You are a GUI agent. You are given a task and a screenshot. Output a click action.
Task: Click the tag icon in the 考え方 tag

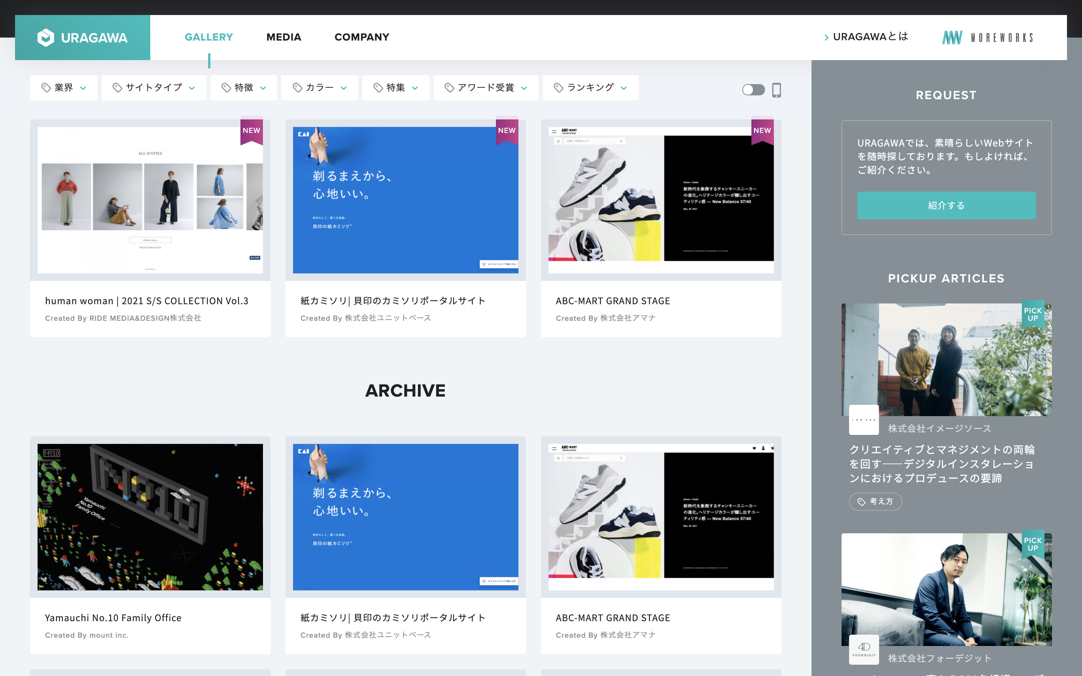tap(861, 502)
